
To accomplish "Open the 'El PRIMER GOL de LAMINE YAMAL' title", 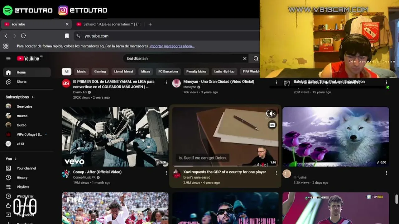I will [x=114, y=84].
